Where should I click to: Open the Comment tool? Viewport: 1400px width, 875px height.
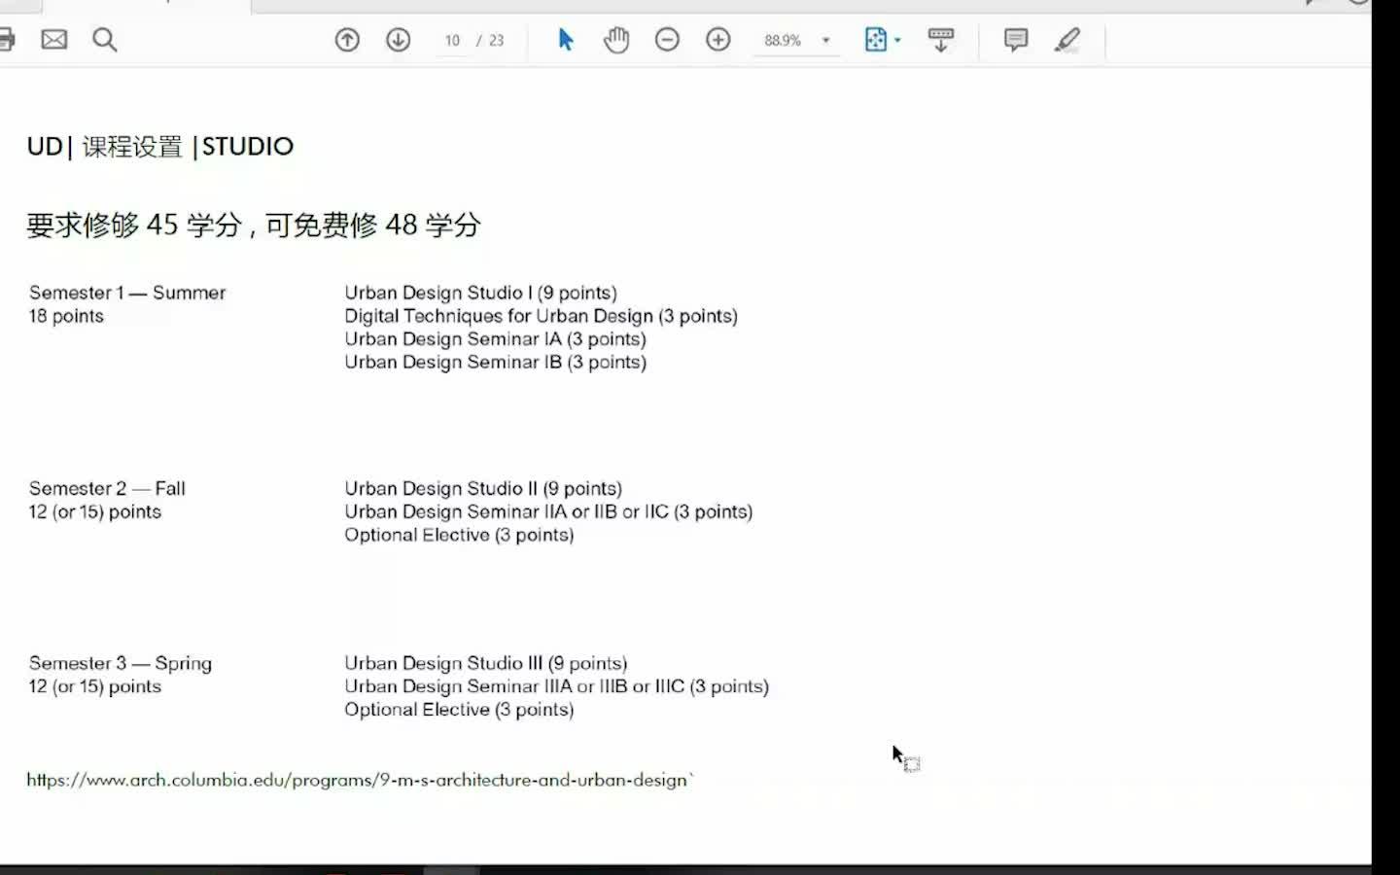pyautogui.click(x=1014, y=40)
